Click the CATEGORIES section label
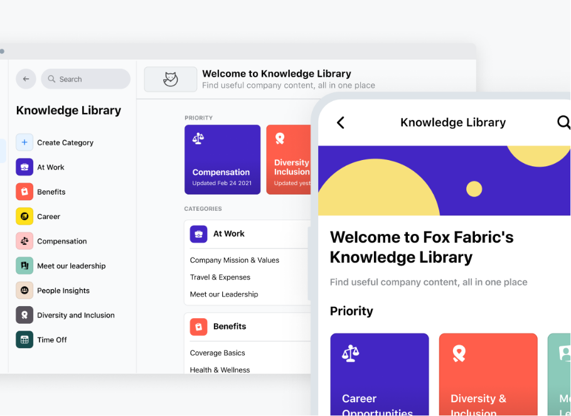Screen dimensions: 571x416 (x=203, y=209)
